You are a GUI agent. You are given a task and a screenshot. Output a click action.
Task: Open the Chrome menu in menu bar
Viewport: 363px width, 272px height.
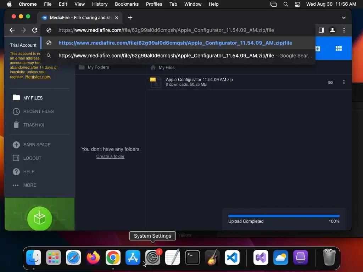[x=28, y=4]
